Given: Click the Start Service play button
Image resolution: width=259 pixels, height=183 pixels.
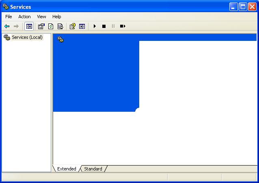Looking at the screenshot, I should 95,26.
